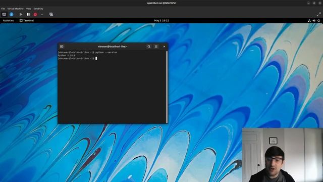Click the webcam video overlay
The image size is (323, 182).
(282, 155)
